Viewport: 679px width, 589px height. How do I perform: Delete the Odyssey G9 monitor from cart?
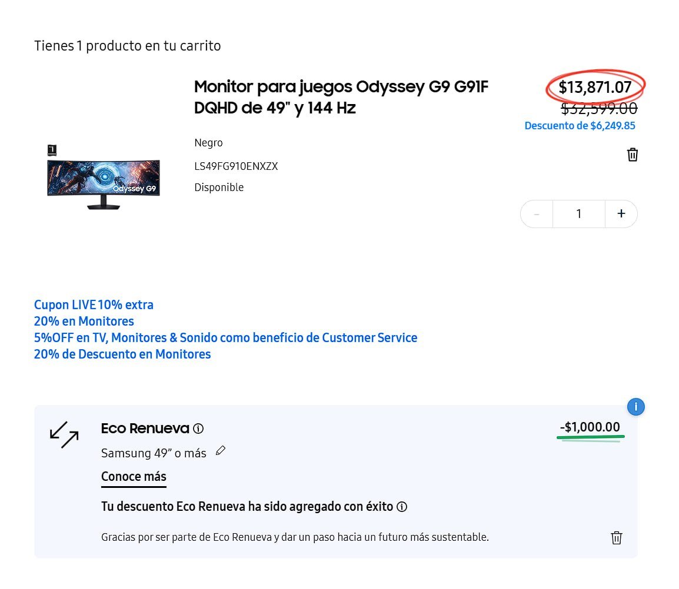(633, 155)
